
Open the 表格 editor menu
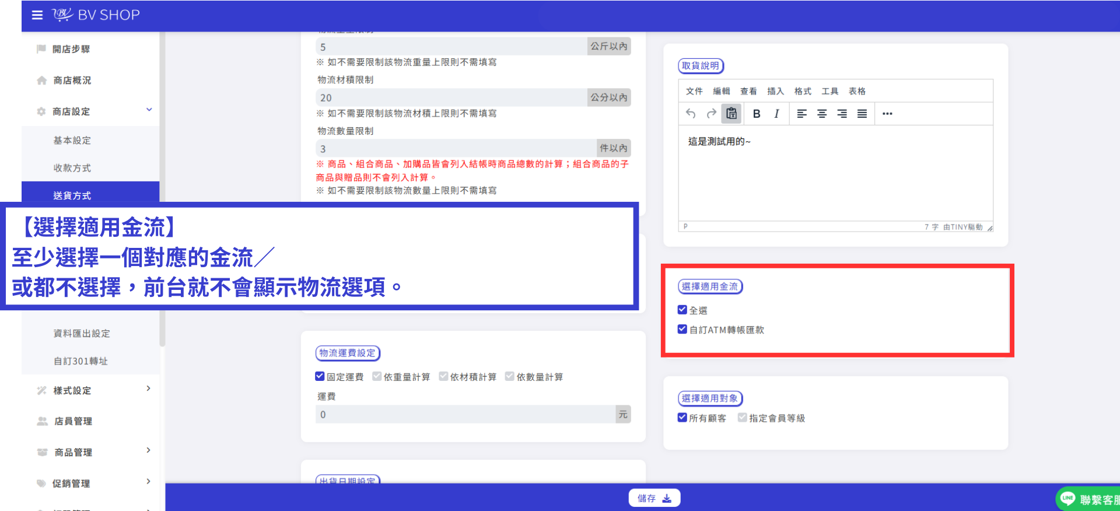click(x=857, y=91)
